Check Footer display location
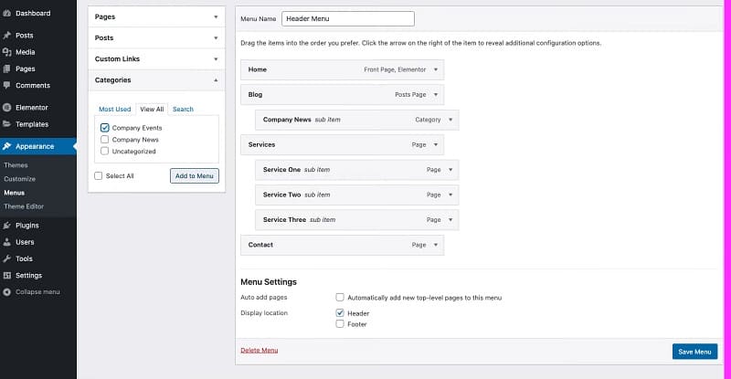The width and height of the screenshot is (731, 379). [340, 324]
